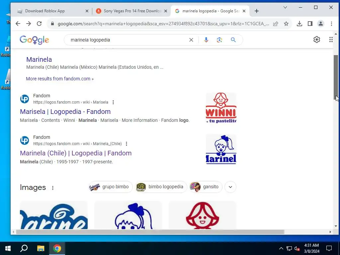The height and width of the screenshot is (255, 340).
Task: Click the horizontal scrollbar thumb
Action: click(150, 232)
